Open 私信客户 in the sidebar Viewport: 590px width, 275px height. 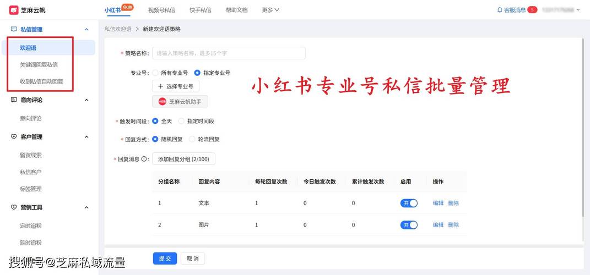click(30, 172)
